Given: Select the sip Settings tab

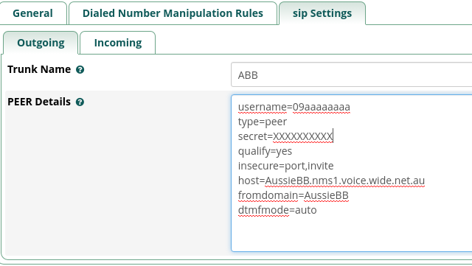Looking at the screenshot, I should pyautogui.click(x=322, y=13).
